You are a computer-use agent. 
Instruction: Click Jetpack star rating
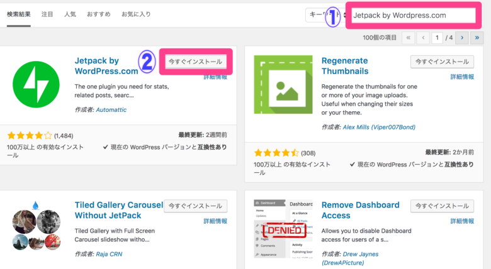[30, 135]
